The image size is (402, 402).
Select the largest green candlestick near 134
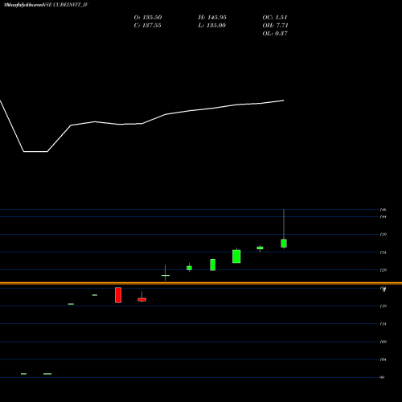(236, 256)
